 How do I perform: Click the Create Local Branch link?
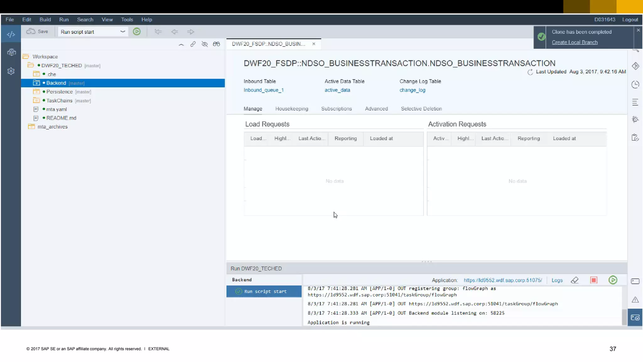[575, 42]
